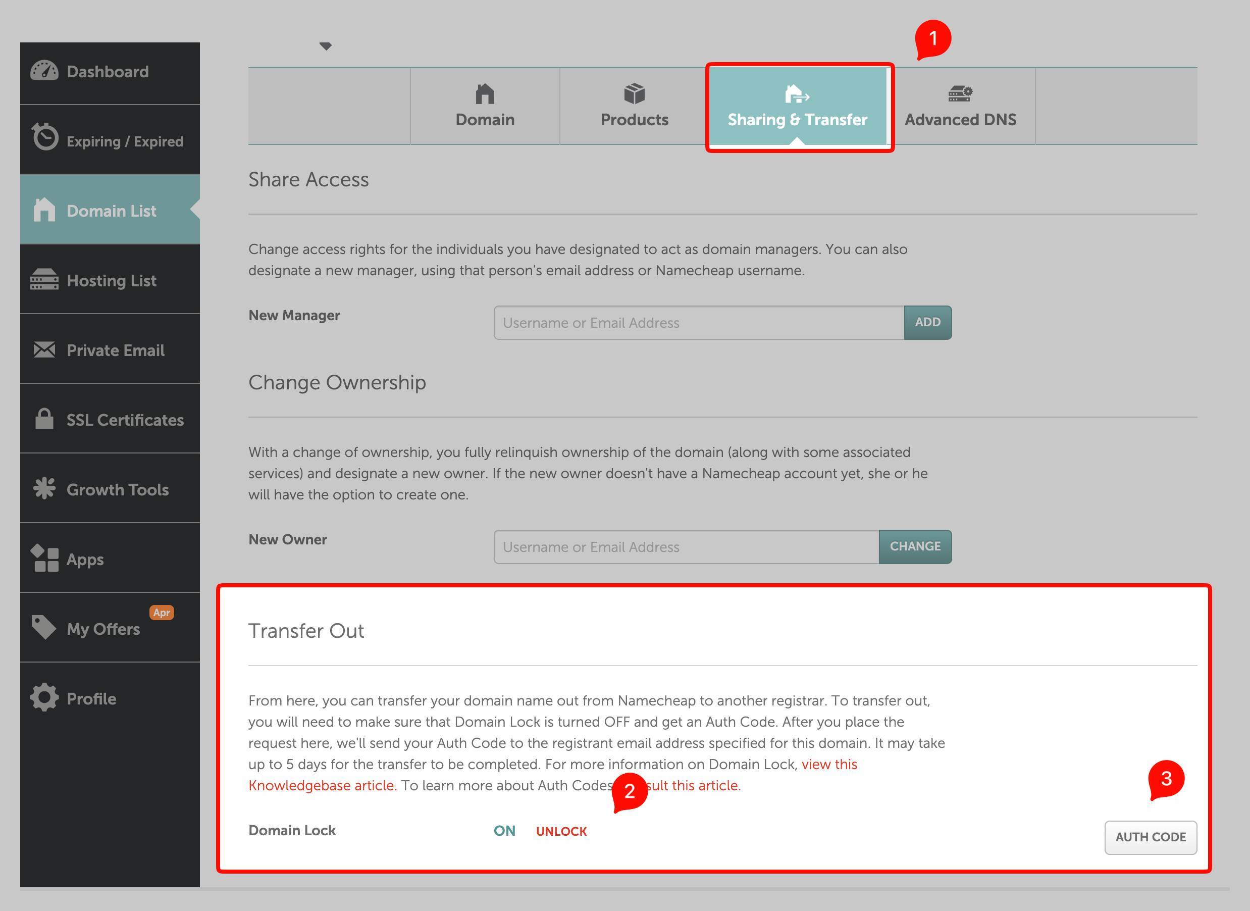This screenshot has width=1250, height=911.
Task: Click the Profile gear icon
Action: pyautogui.click(x=44, y=697)
